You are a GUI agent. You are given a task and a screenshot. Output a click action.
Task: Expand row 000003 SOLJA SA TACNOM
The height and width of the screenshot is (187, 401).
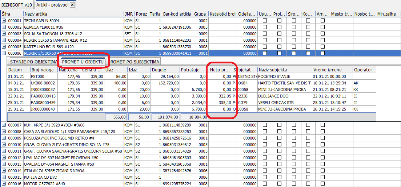click(x=4, y=34)
